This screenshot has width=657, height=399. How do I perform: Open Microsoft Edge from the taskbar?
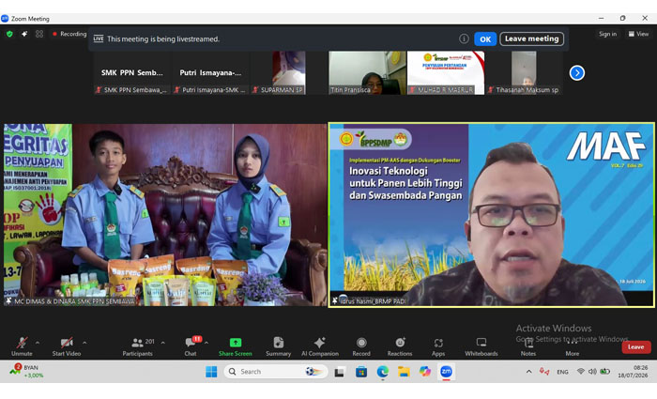click(383, 372)
